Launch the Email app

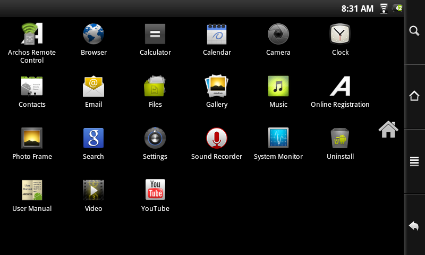click(x=93, y=87)
